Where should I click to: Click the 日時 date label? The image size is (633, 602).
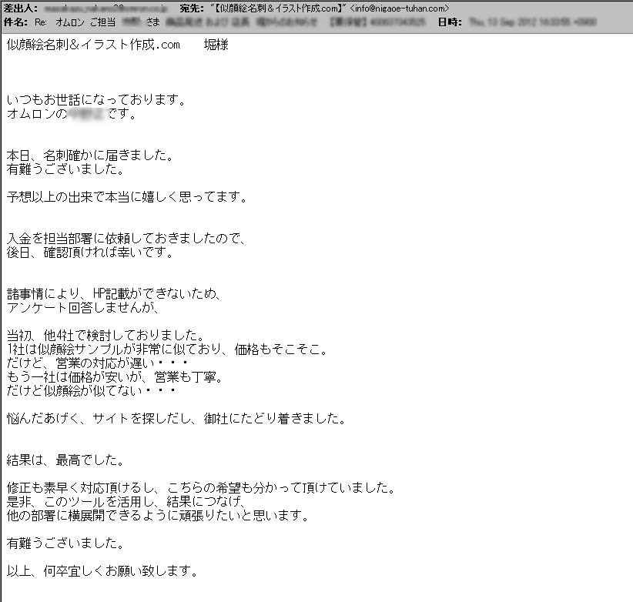pyautogui.click(x=450, y=22)
